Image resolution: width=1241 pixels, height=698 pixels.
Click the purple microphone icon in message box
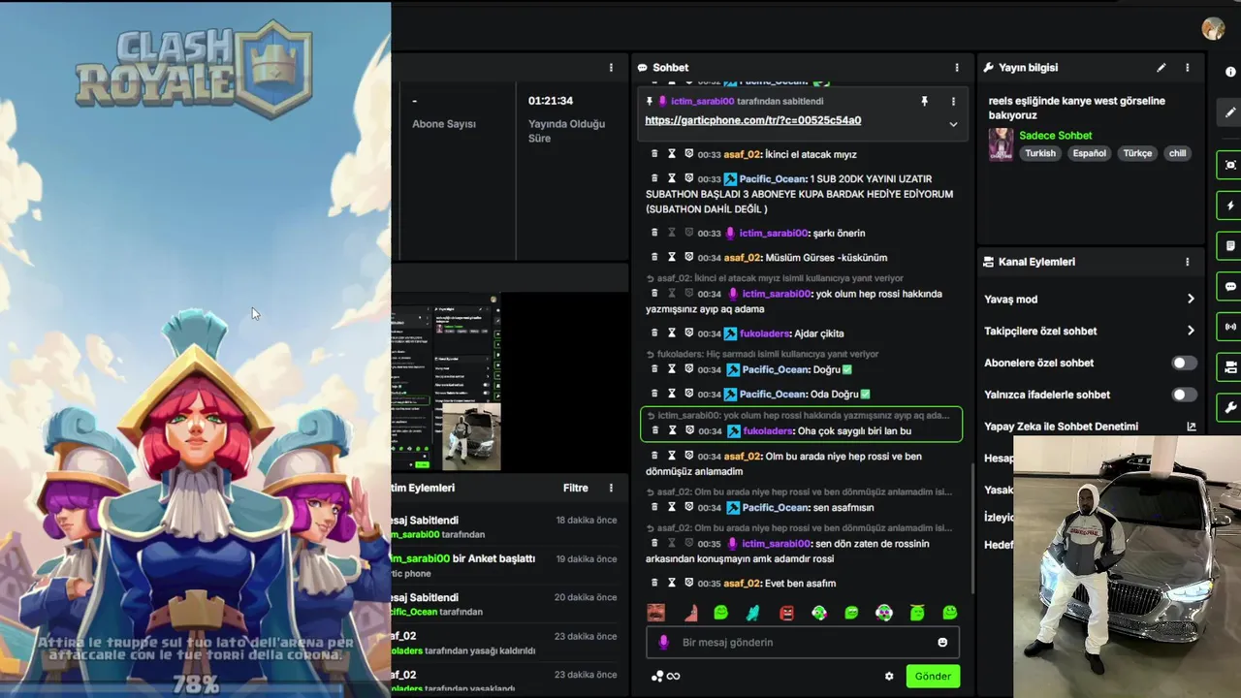click(x=664, y=643)
